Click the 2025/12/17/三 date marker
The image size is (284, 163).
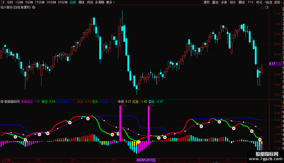click(146, 160)
